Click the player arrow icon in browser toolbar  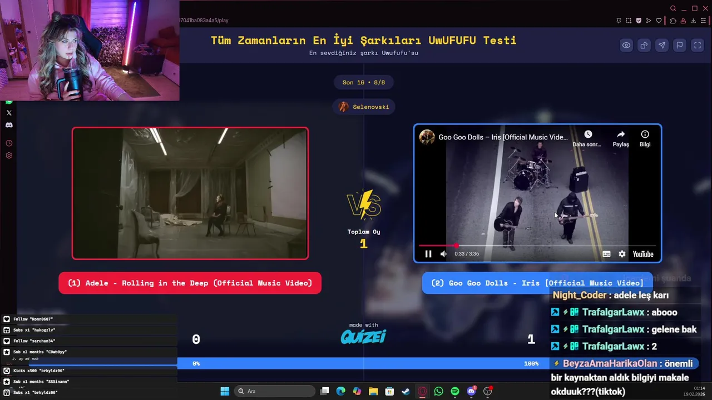tap(649, 21)
